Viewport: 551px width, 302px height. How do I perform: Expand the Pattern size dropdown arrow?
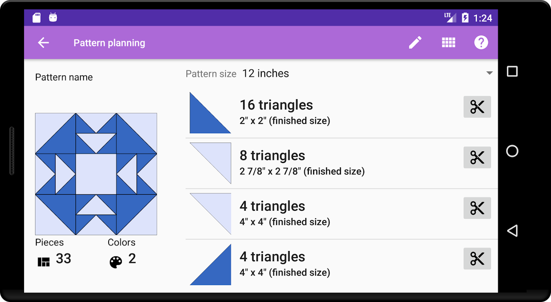click(490, 73)
